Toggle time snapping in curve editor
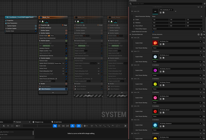This screenshot has width=206, height=140. (72, 126)
